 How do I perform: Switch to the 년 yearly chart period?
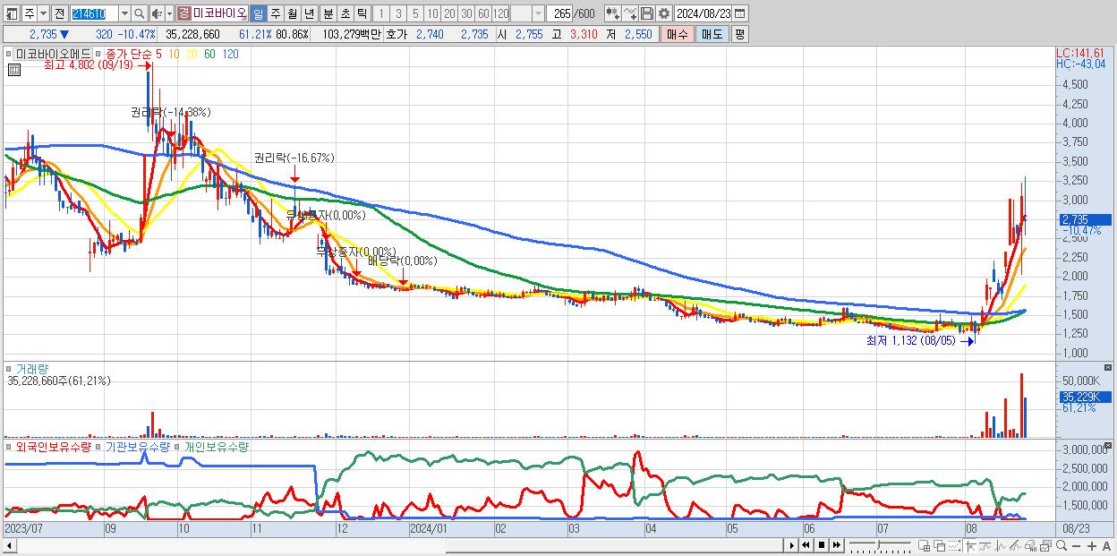(x=309, y=14)
